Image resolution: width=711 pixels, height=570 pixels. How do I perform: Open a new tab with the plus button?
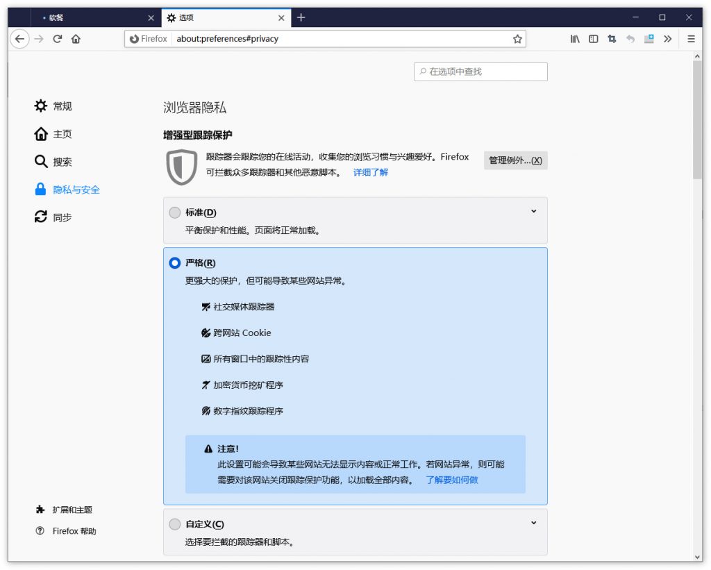click(x=301, y=17)
